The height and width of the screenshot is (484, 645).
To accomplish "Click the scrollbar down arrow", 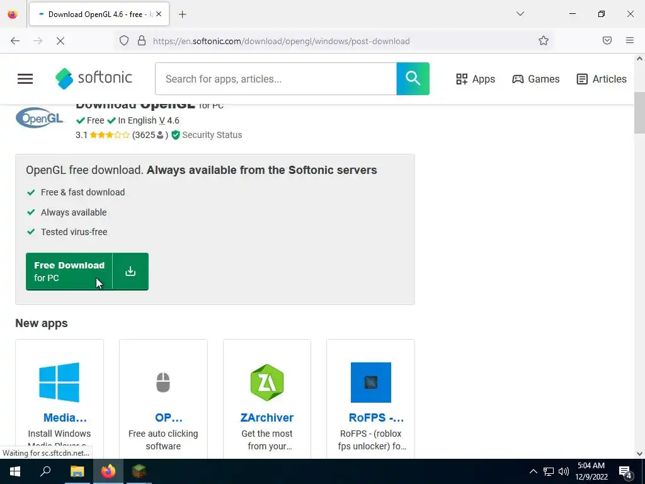I will [x=639, y=454].
